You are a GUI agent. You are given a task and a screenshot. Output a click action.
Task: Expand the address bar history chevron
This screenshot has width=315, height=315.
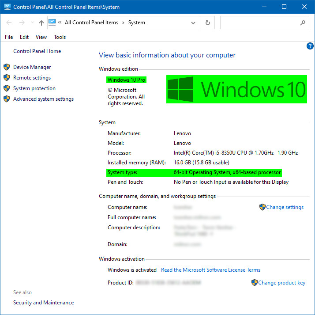tap(193, 23)
